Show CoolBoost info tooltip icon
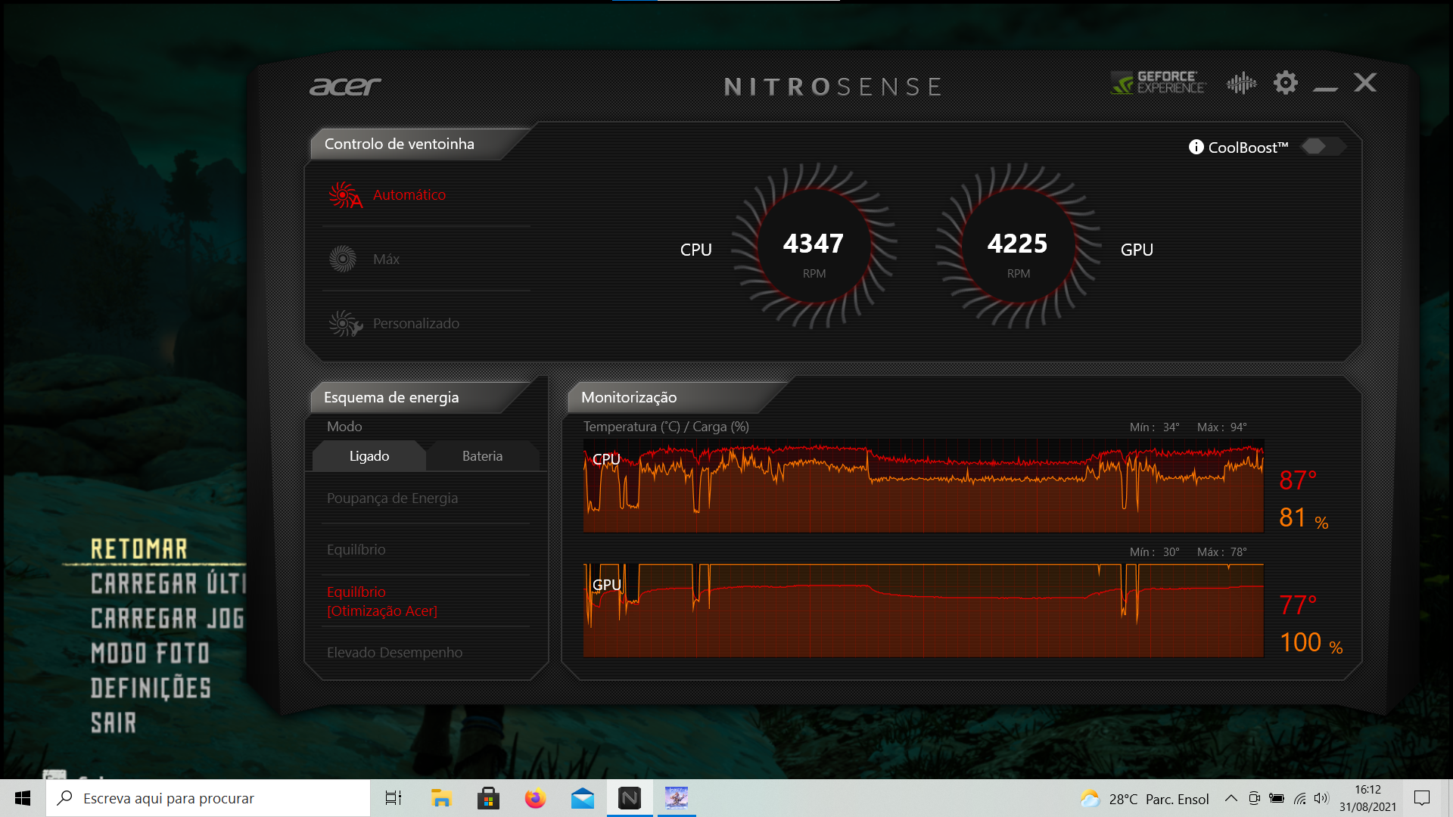Screen dimensions: 1453x817 click(1196, 147)
